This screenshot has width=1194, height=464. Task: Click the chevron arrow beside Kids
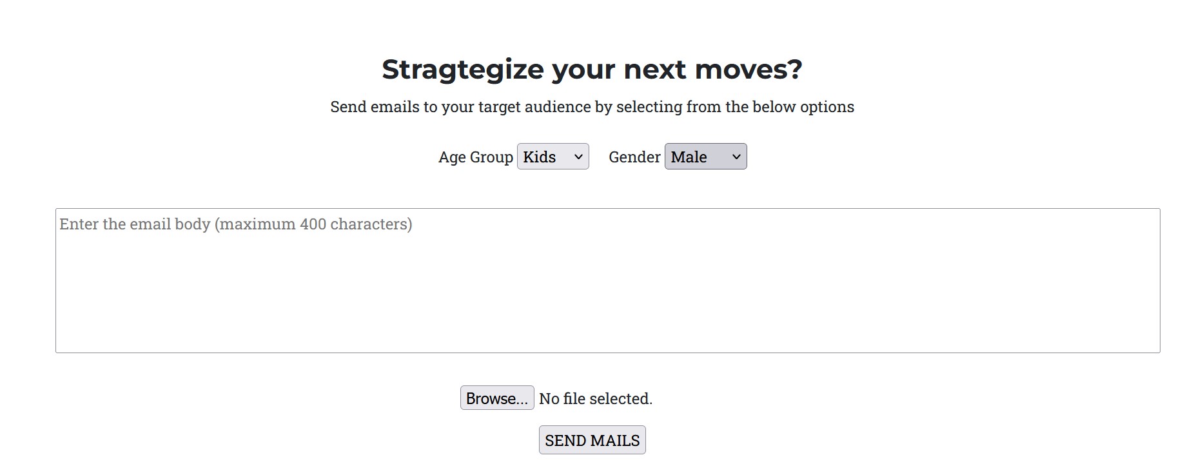point(578,157)
